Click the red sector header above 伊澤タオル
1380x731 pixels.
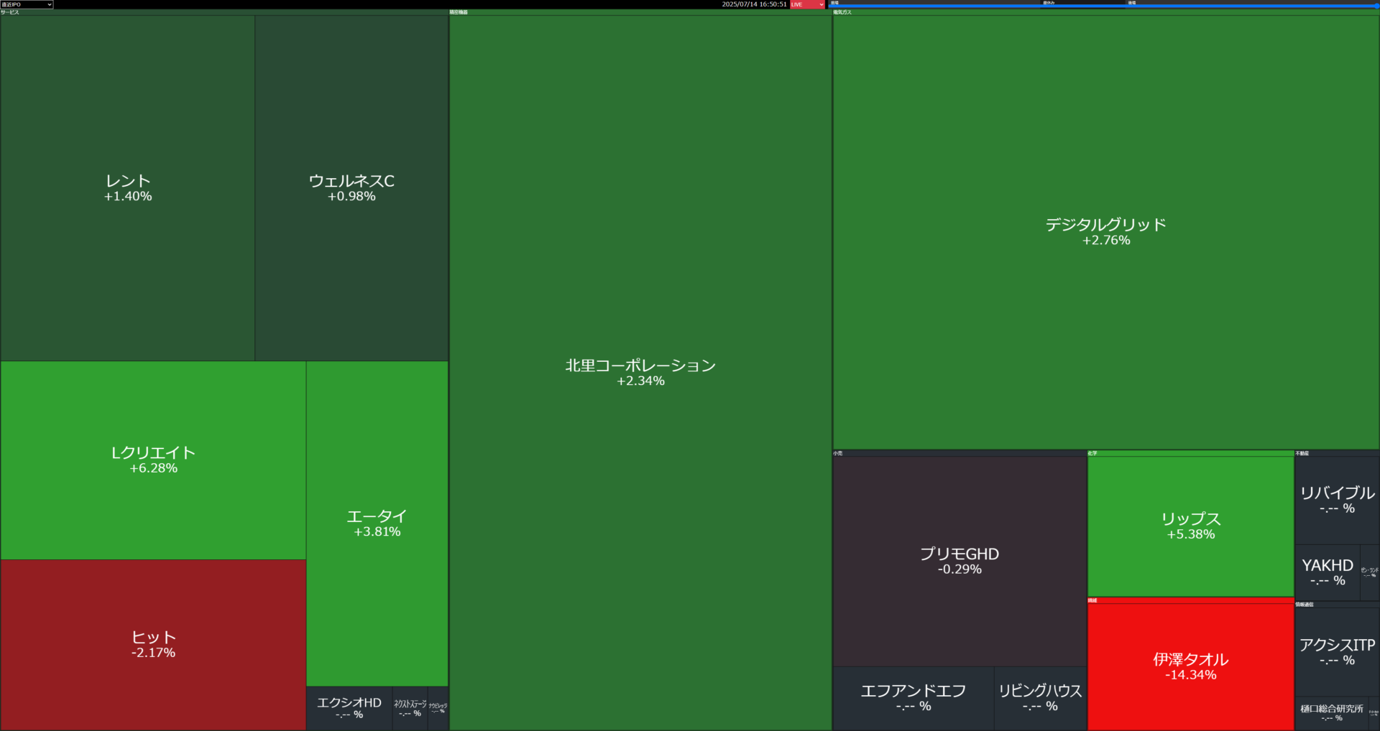point(1191,600)
